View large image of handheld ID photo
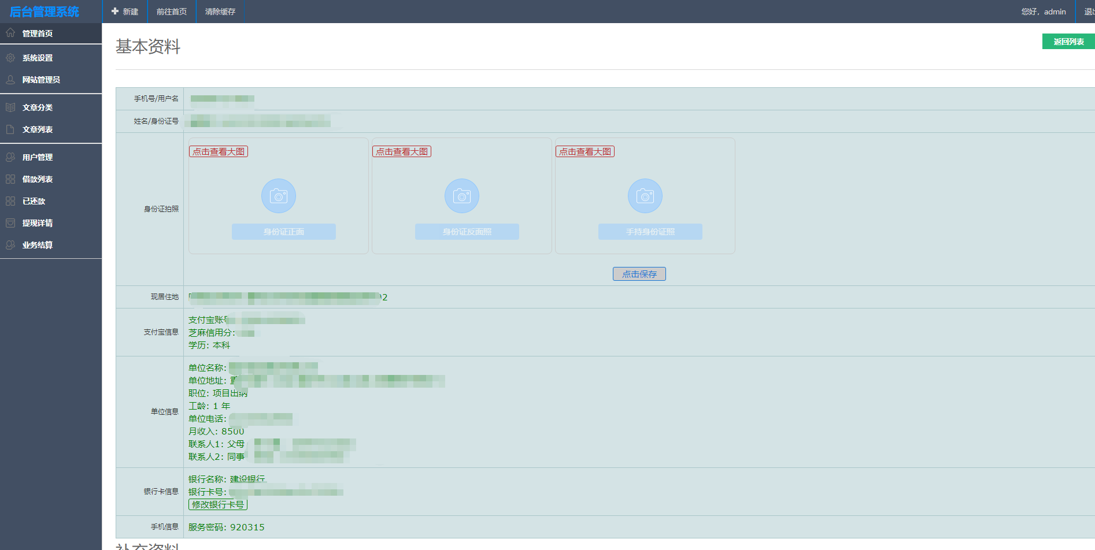1095x550 pixels. (x=585, y=151)
